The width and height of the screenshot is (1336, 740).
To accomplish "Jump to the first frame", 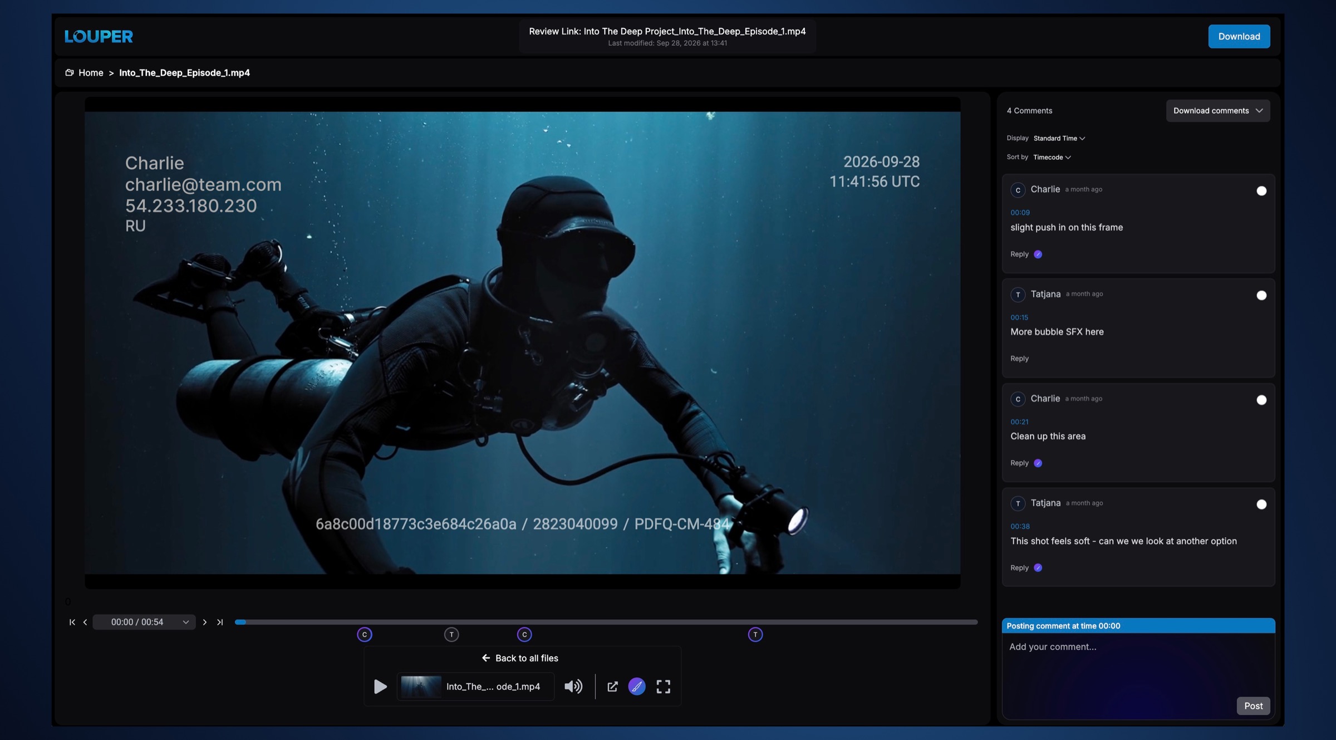I will pos(72,622).
